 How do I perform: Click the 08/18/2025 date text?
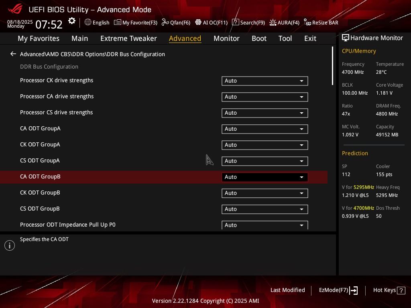(20, 22)
